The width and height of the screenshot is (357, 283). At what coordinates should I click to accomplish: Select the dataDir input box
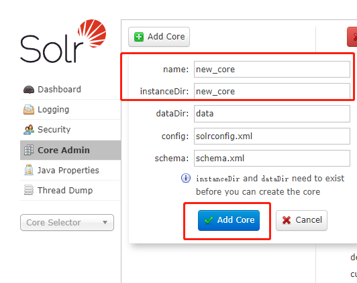[x=272, y=114]
